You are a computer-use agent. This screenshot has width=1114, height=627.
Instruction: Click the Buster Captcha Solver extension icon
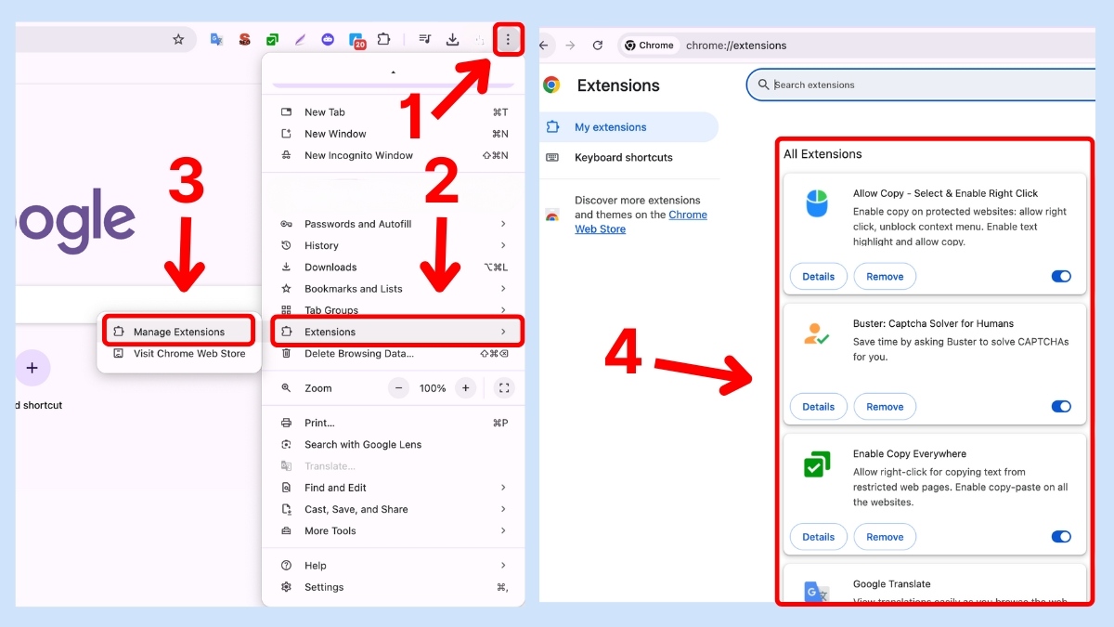(817, 334)
